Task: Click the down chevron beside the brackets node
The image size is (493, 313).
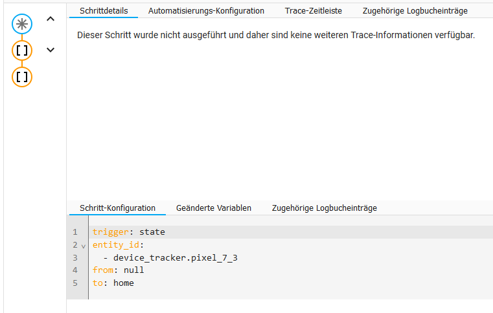Action: (51, 50)
